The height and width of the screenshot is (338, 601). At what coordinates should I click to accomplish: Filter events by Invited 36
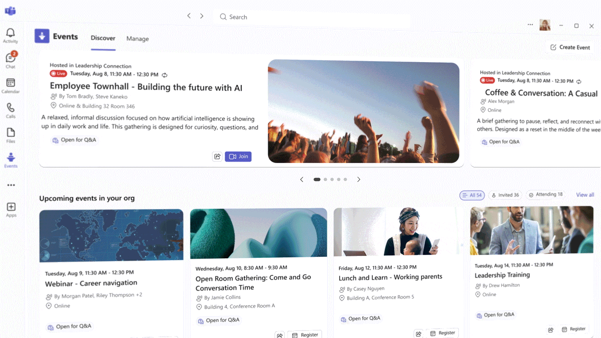[x=505, y=195]
